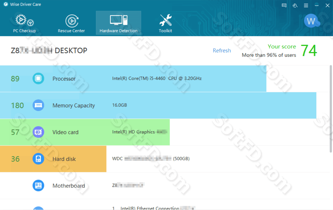333x210 pixels.
Task: Open the feedback message icon in title bar
Action: (x=284, y=5)
